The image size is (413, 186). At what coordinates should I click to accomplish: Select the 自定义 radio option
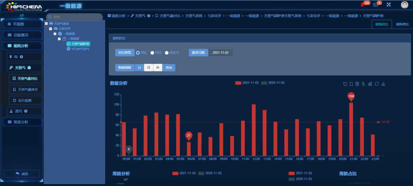167,53
